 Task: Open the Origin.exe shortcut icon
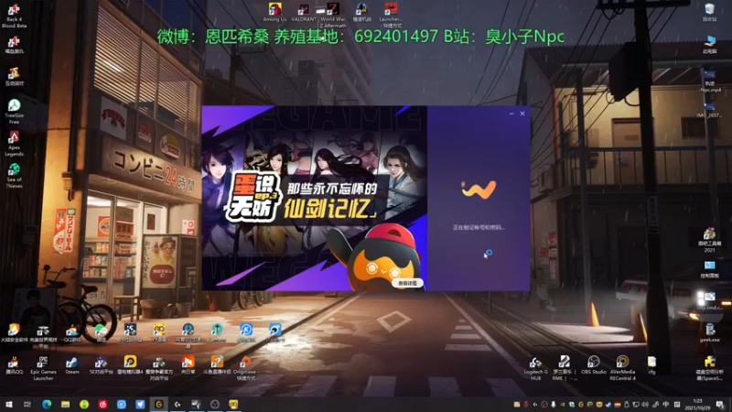point(245,368)
